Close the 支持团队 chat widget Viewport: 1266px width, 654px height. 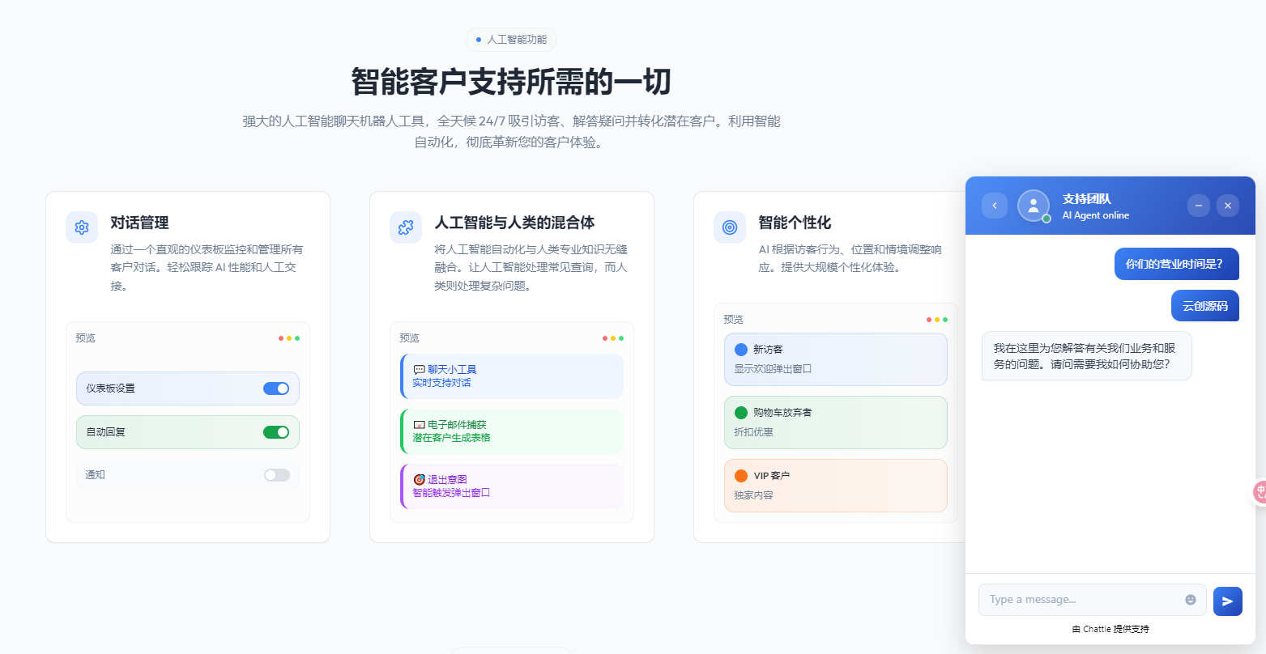tap(1228, 206)
